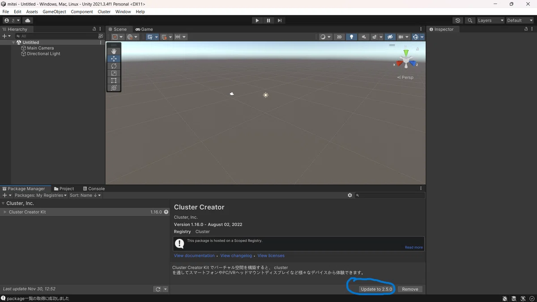Select Main Camera in Hierarchy
The height and width of the screenshot is (302, 537).
40,48
